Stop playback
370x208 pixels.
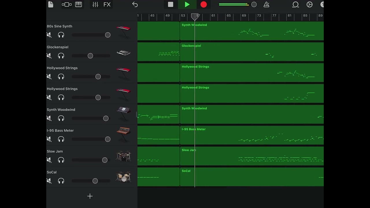click(171, 4)
